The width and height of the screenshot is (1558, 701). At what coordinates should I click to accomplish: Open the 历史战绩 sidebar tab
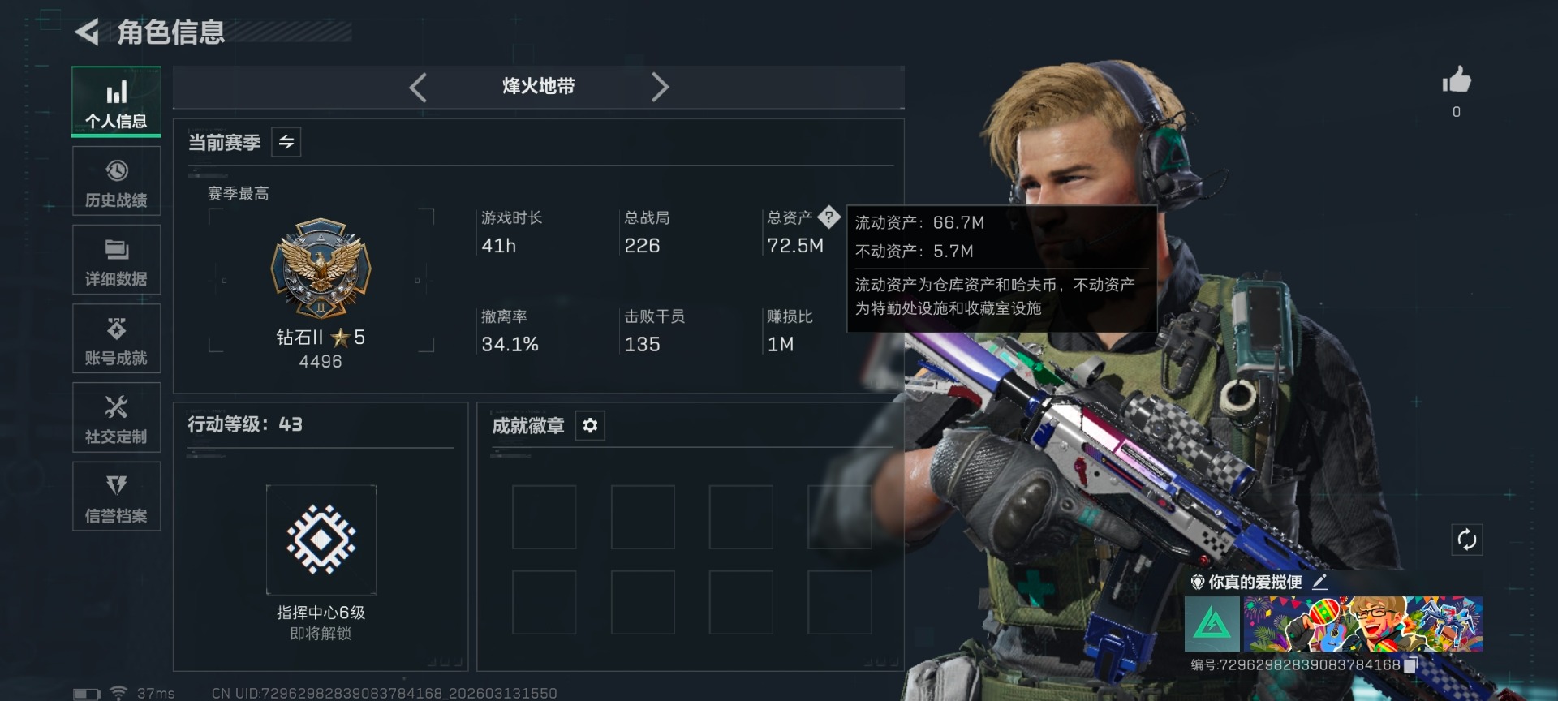coord(116,182)
